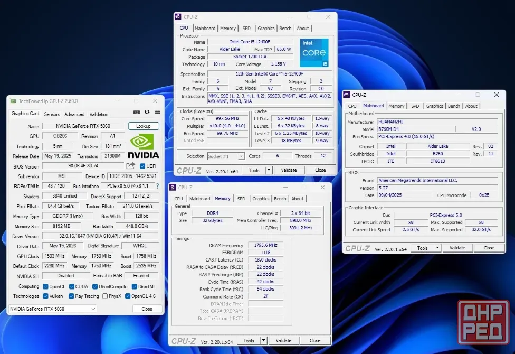Image resolution: width=515 pixels, height=354 pixels.
Task: Open the Socket #1 selection dropdown
Action: pos(226,156)
